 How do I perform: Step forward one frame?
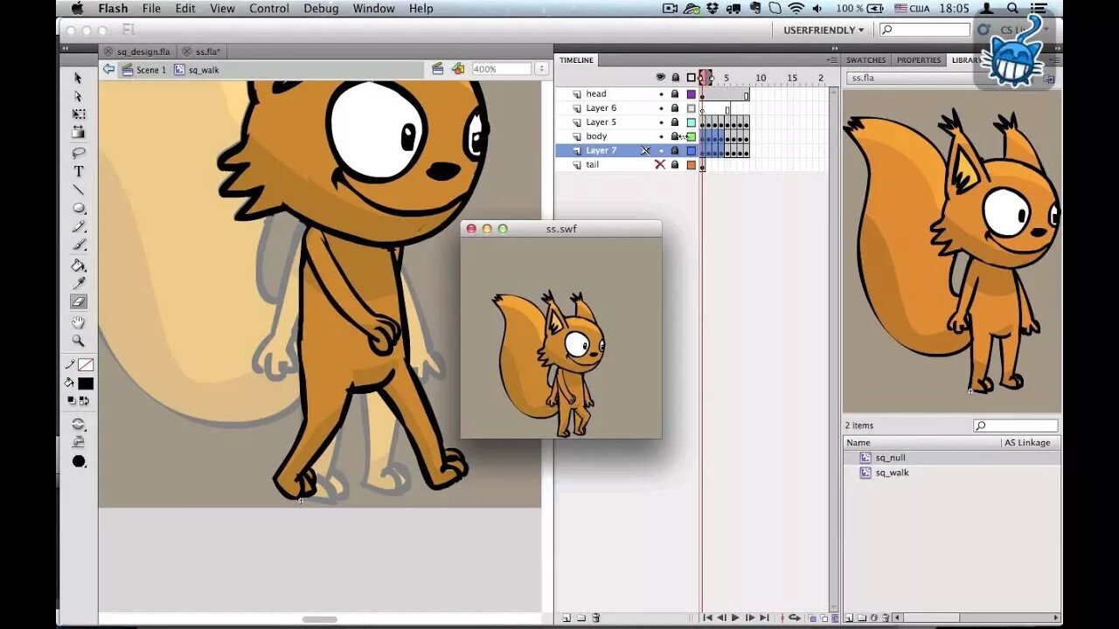click(x=749, y=618)
